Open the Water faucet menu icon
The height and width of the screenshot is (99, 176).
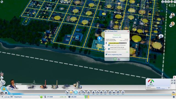coord(79,92)
